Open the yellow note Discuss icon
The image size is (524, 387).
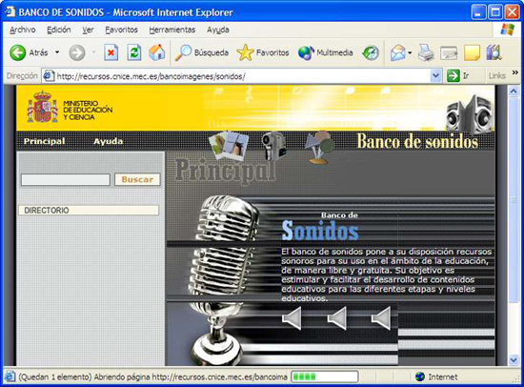(472, 52)
